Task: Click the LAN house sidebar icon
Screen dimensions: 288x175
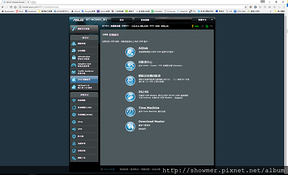Action: (74, 108)
